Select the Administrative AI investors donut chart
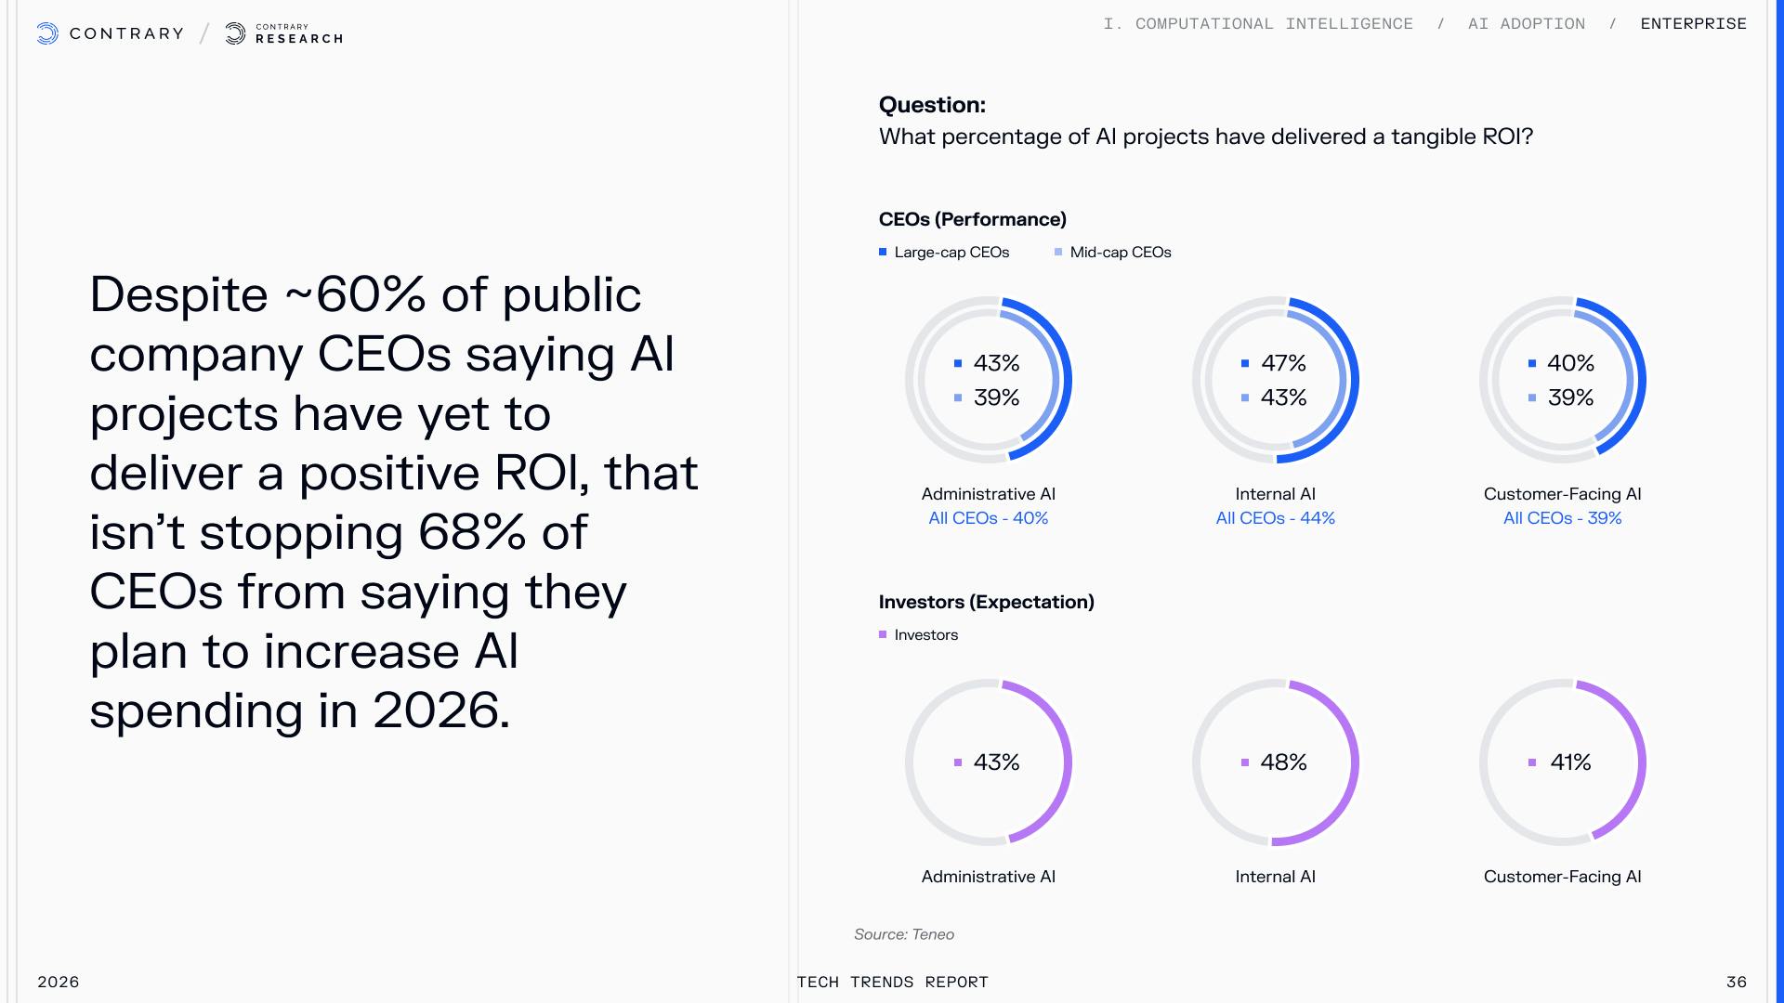 pos(989,762)
